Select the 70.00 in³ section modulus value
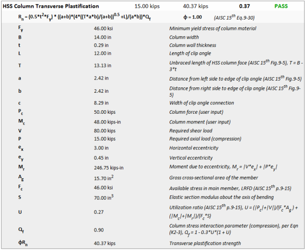 click(x=104, y=196)
